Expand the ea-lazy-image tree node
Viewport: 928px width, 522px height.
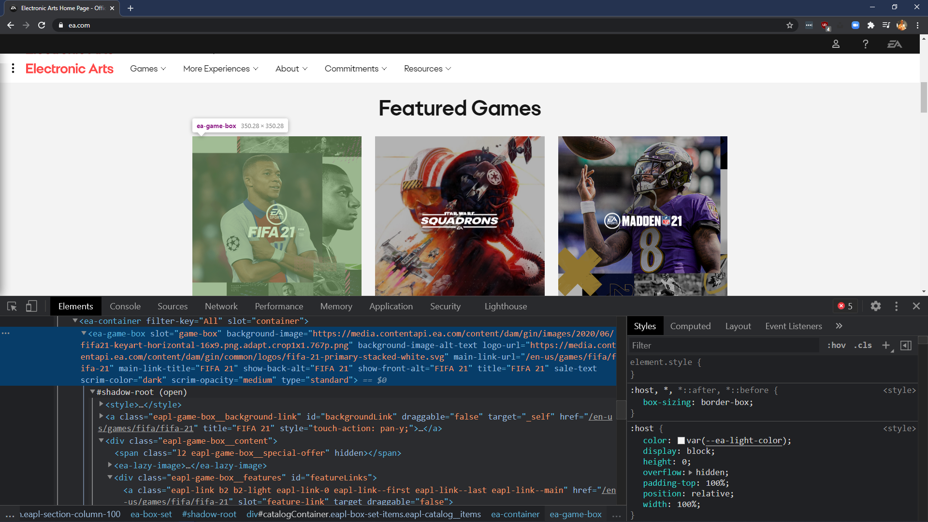(110, 465)
